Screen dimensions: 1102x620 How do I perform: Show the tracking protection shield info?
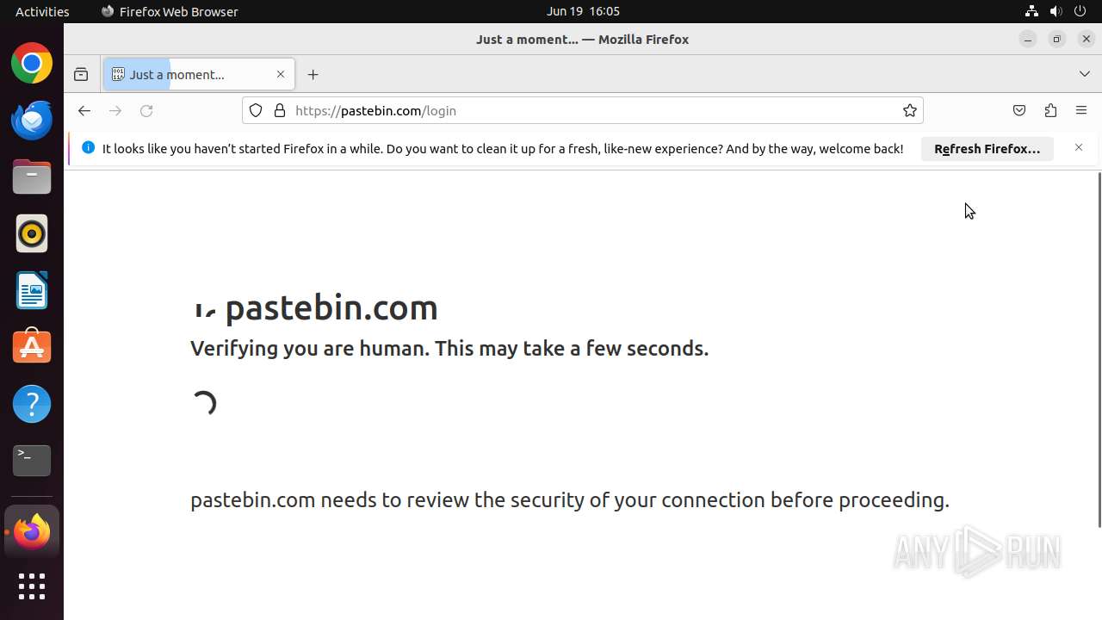click(x=256, y=110)
